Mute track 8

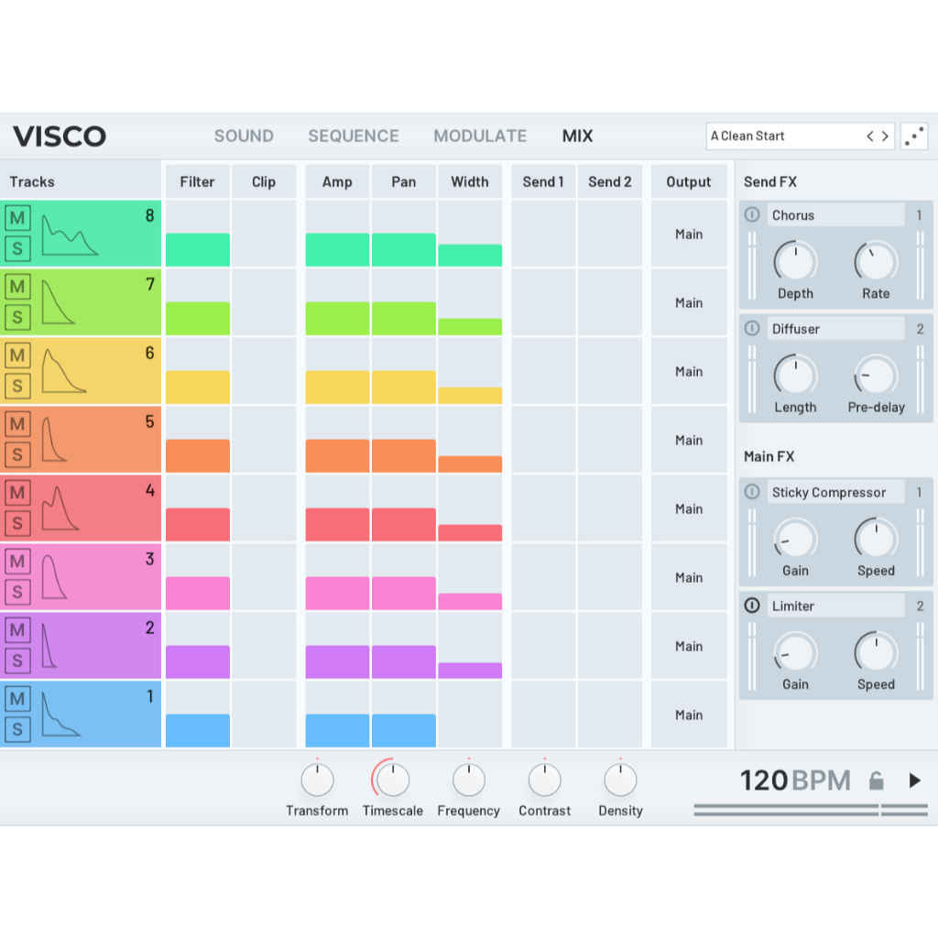click(17, 218)
